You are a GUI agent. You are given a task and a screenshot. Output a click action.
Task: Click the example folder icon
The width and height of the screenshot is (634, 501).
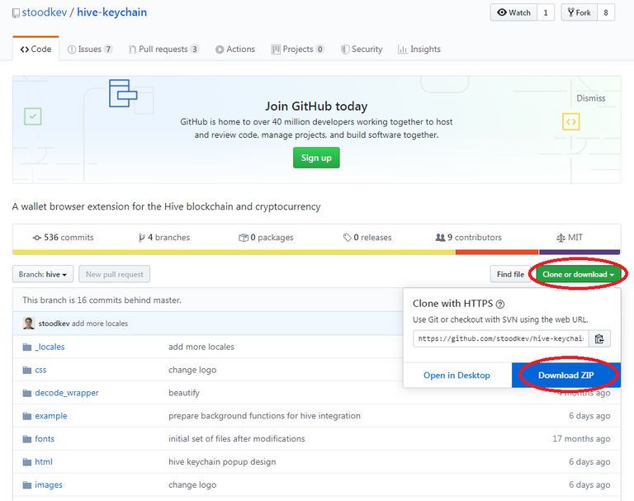[x=27, y=416]
